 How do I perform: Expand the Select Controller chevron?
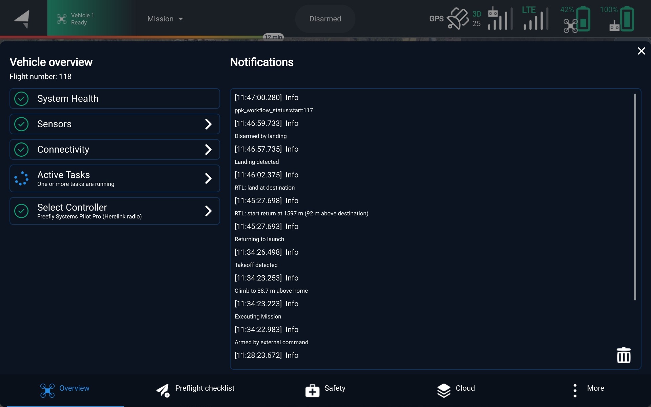coord(208,211)
